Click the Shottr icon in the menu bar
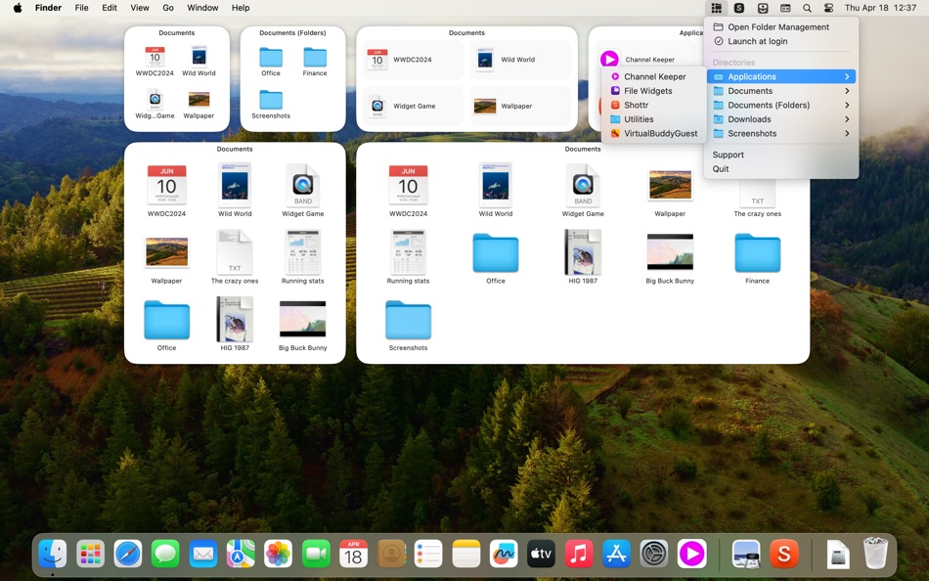 pyautogui.click(x=738, y=8)
